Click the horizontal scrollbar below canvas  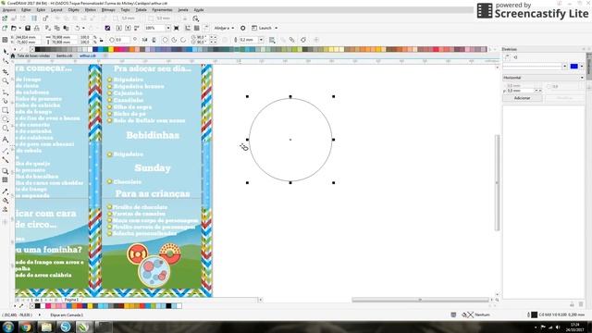coord(420,300)
